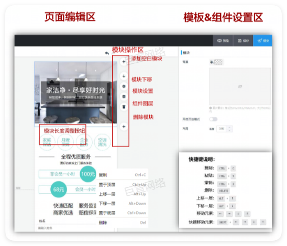The width and height of the screenshot is (287, 246).
Task: Increase the height value with the up stepper
Action: click(229, 127)
